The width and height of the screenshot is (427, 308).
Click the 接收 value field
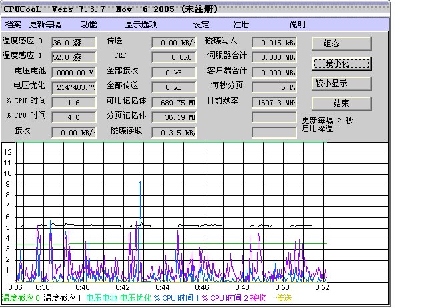coord(74,133)
